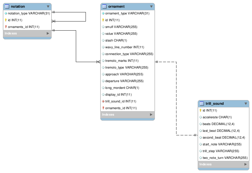Collapse the trill_sound table using header arrow
252x173 pixels.
pyautogui.click(x=246, y=104)
